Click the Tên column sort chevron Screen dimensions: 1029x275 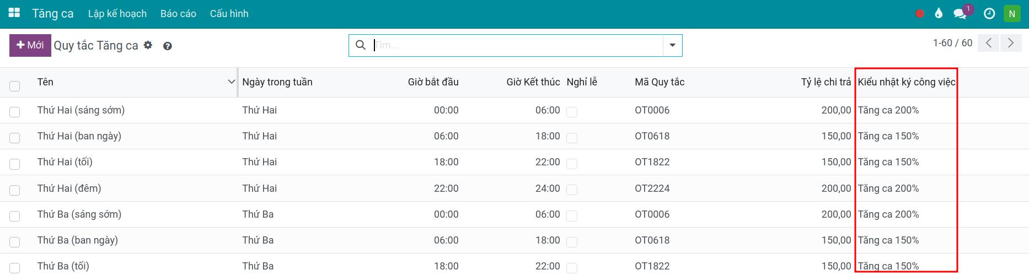232,82
